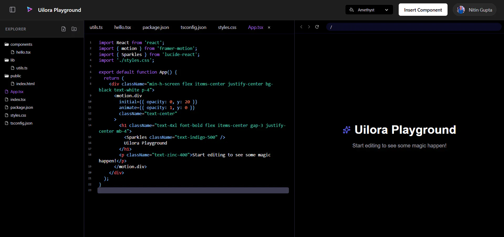Click the Sparkles className code line
504x237 pixels.
[175, 137]
